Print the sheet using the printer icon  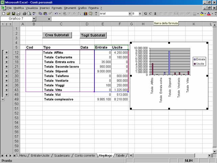(x=24, y=14)
